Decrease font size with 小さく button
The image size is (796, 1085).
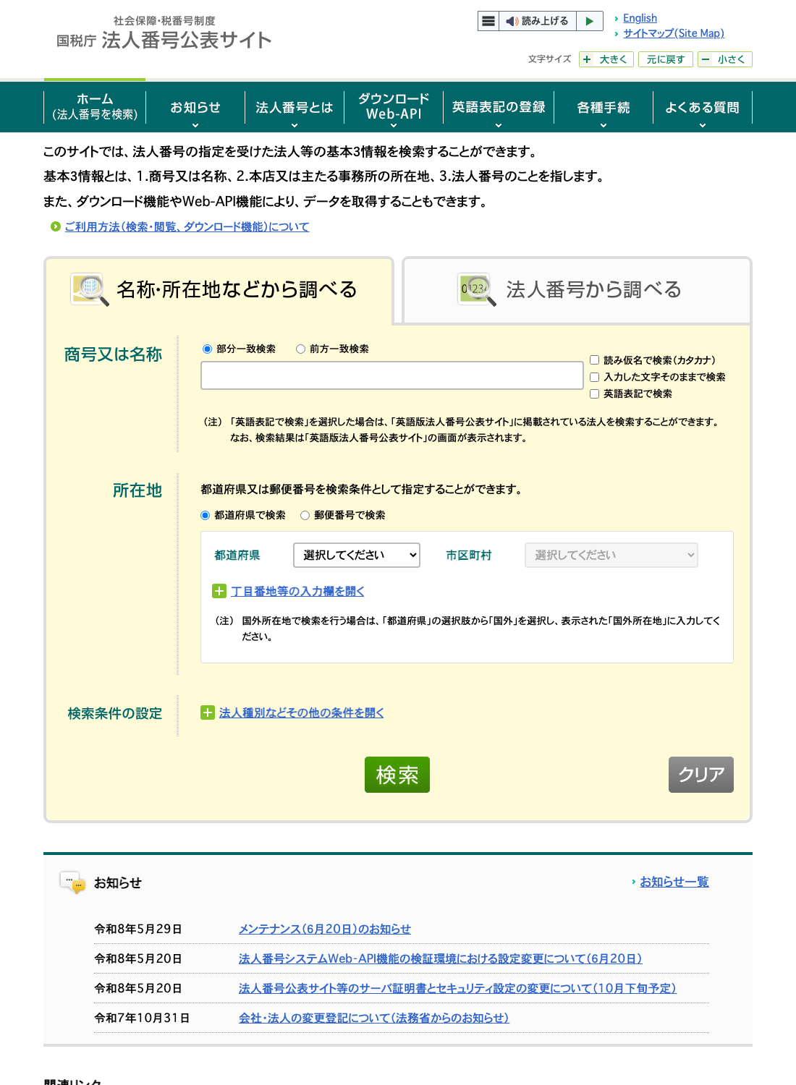click(x=724, y=59)
